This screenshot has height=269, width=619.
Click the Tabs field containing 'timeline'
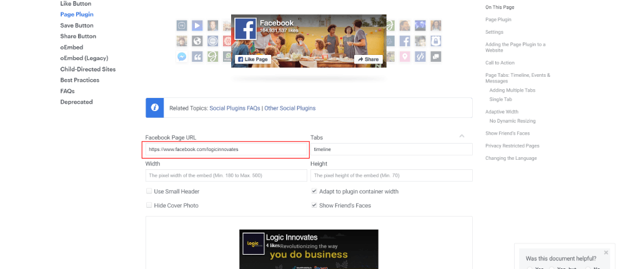tap(391, 150)
